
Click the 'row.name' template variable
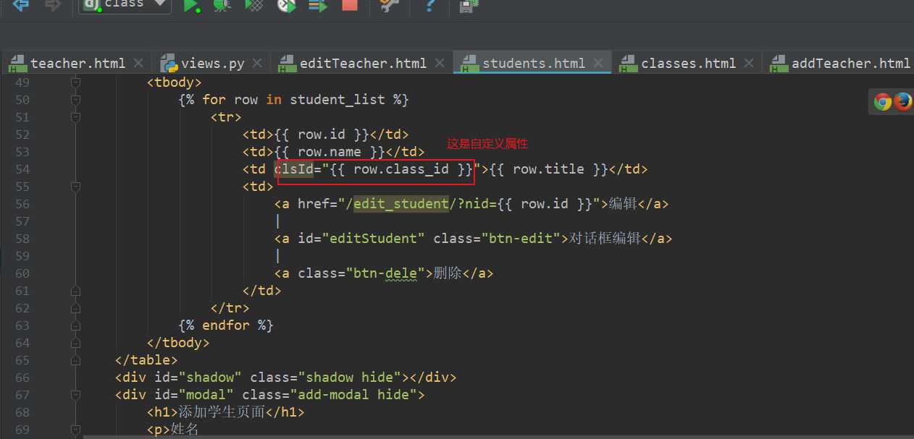click(330, 152)
